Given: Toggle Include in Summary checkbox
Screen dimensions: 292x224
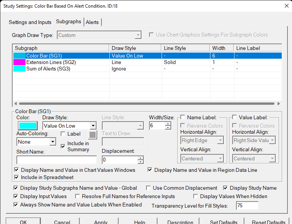Looking at the screenshot, I should coord(63,146).
